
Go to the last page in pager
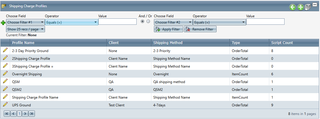(32, 114)
